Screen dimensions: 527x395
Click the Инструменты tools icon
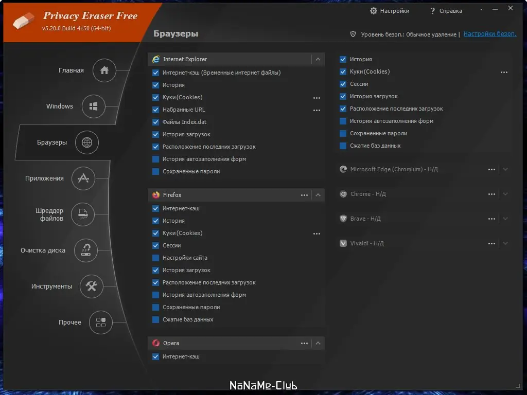pyautogui.click(x=91, y=286)
